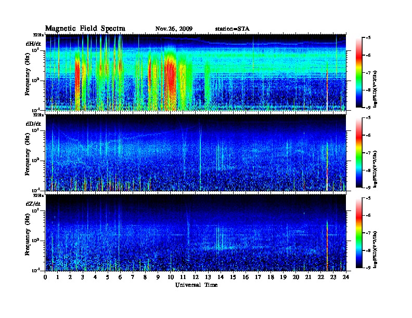
Task: Click the "9" hour tick label
Action: point(158,277)
